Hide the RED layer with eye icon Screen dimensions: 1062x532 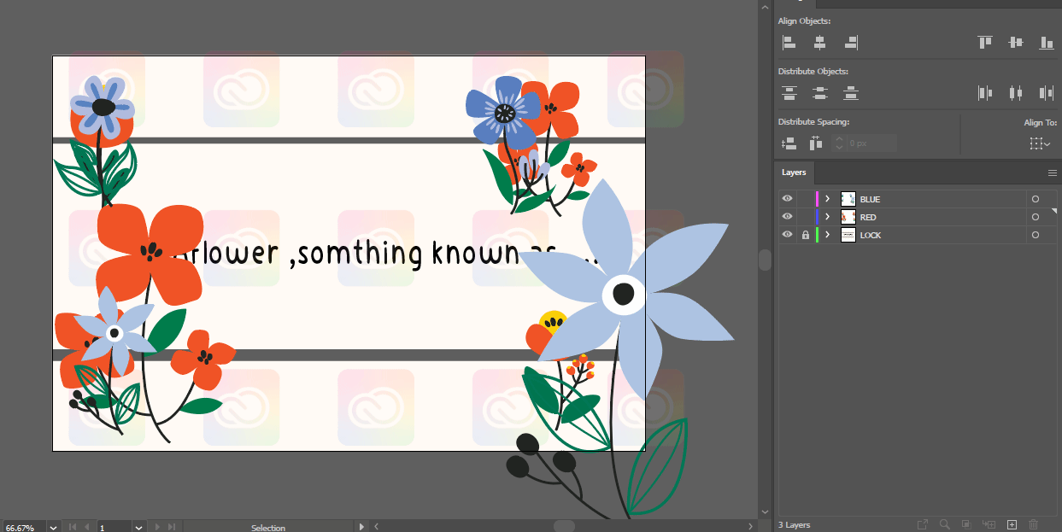(x=788, y=217)
